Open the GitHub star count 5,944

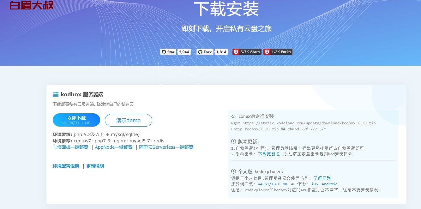pos(184,52)
